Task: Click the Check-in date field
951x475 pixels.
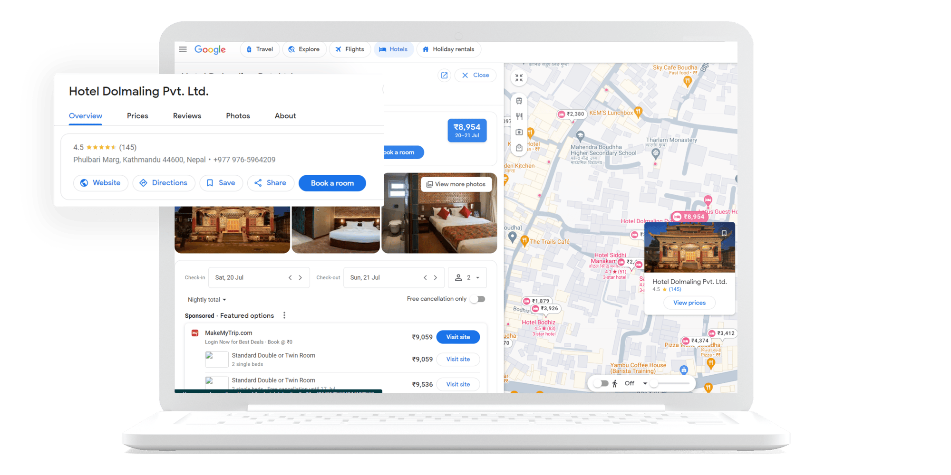Action: (259, 278)
